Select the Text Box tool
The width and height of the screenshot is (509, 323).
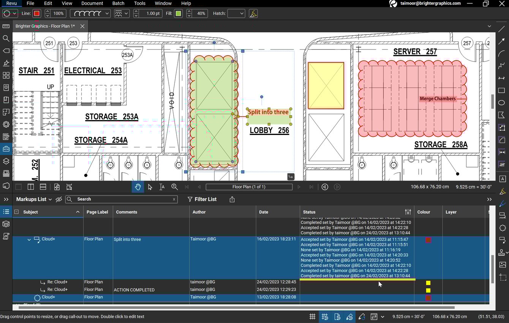pyautogui.click(x=502, y=179)
